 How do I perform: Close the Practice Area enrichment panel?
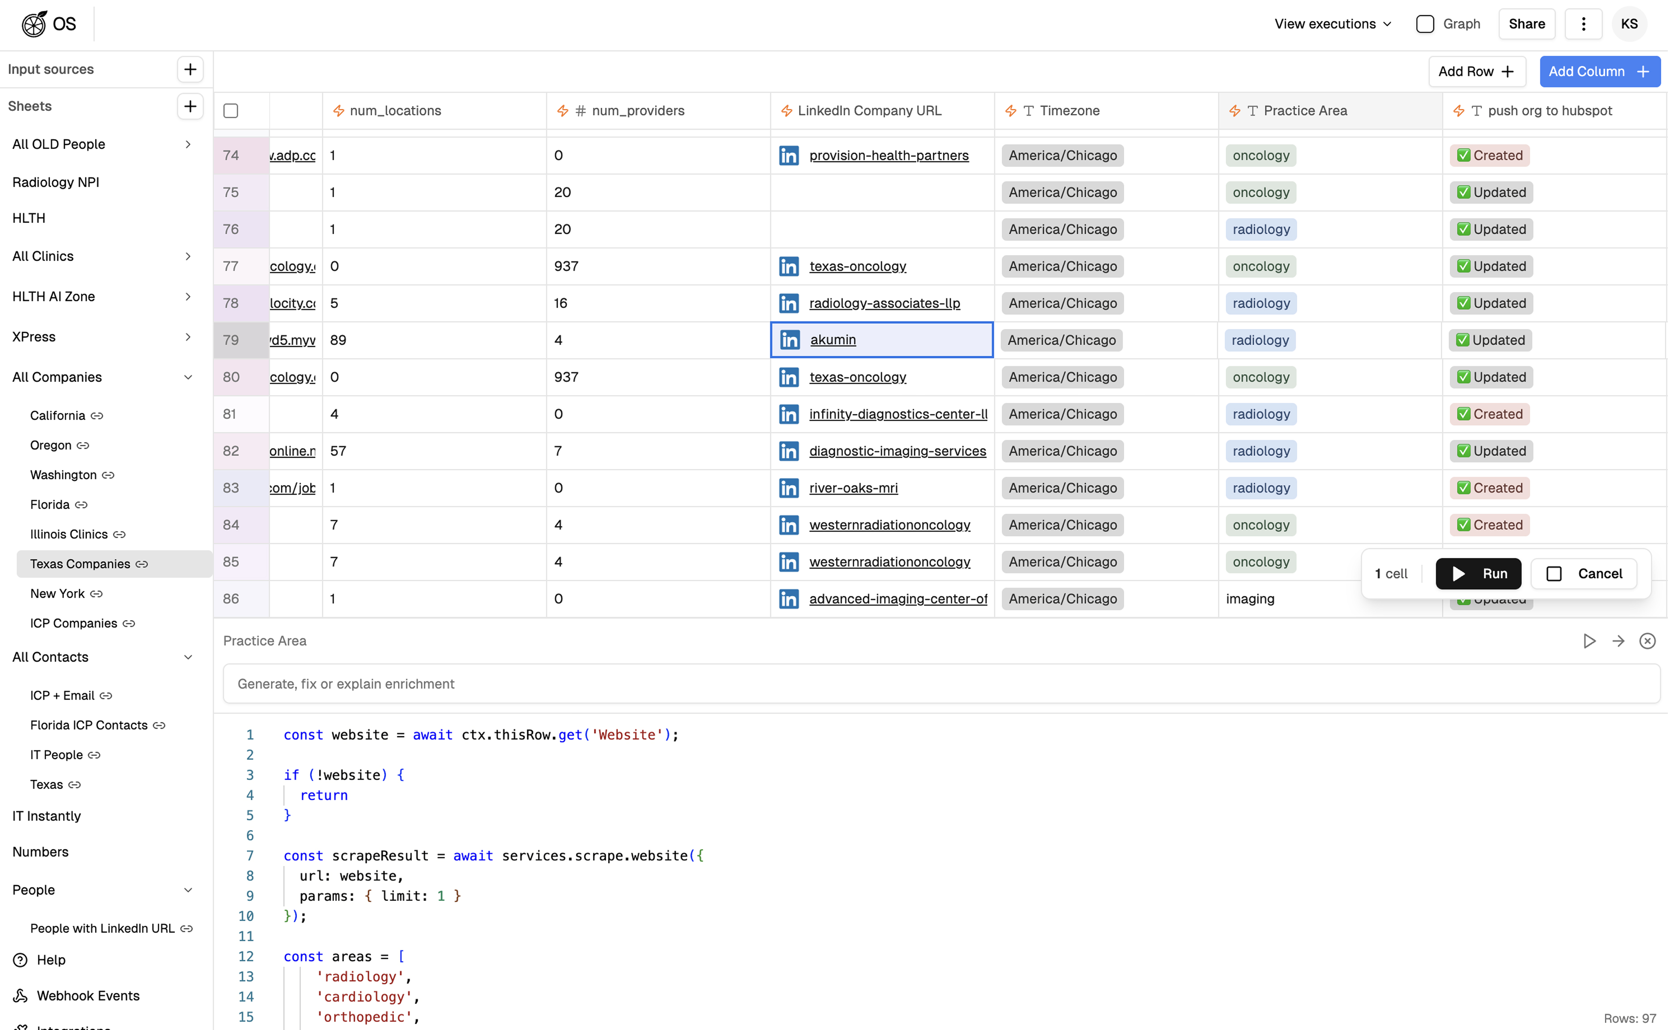[1647, 641]
